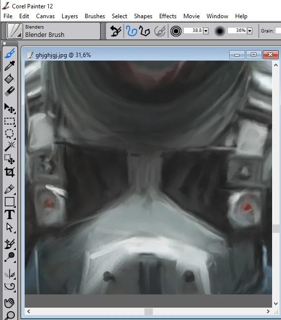Maximize the ghjghjgj.jpg document window
281x320 pixels.
tap(253, 55)
